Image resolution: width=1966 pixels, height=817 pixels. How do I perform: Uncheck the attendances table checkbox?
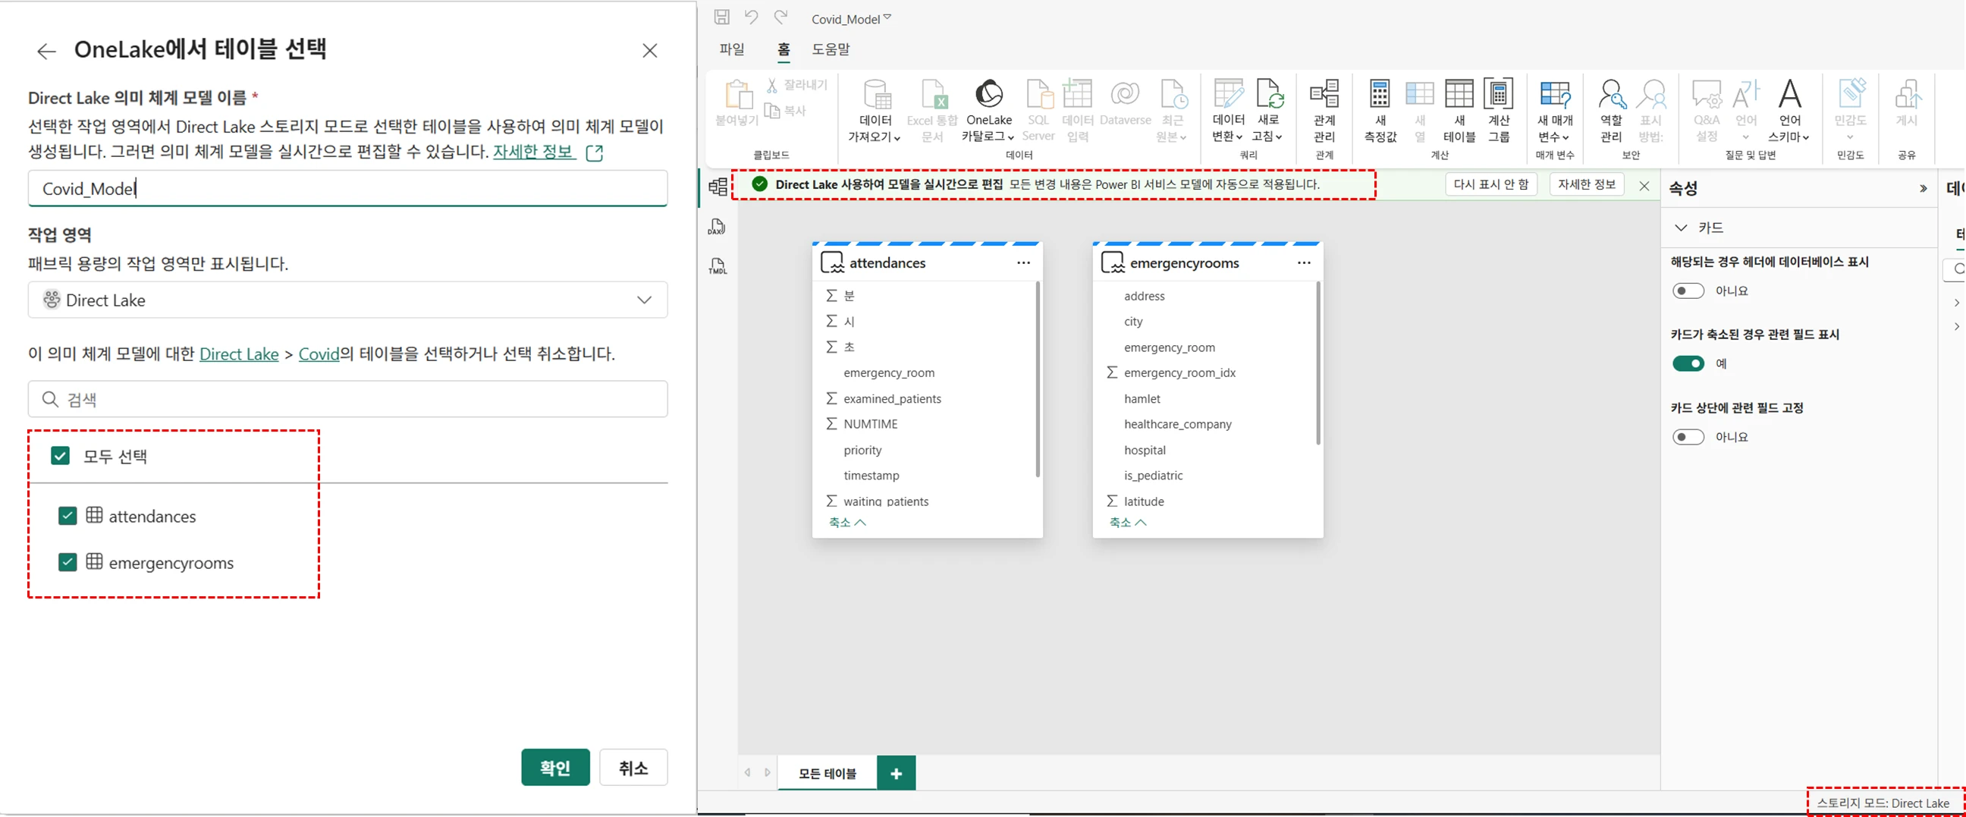[x=68, y=516]
